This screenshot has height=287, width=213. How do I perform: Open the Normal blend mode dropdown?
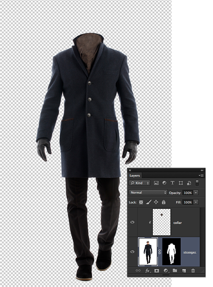point(148,192)
